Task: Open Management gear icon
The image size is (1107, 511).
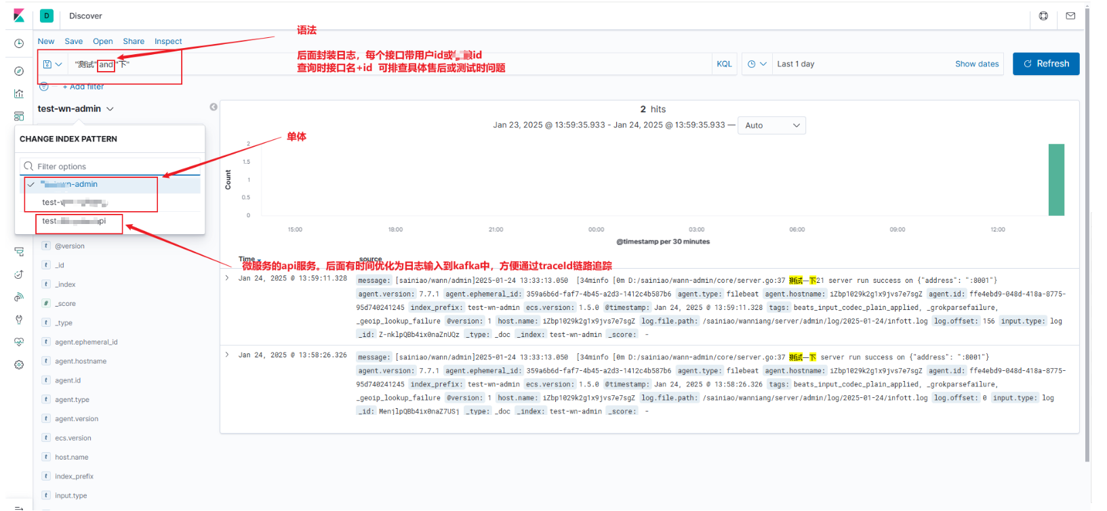Action: [19, 365]
